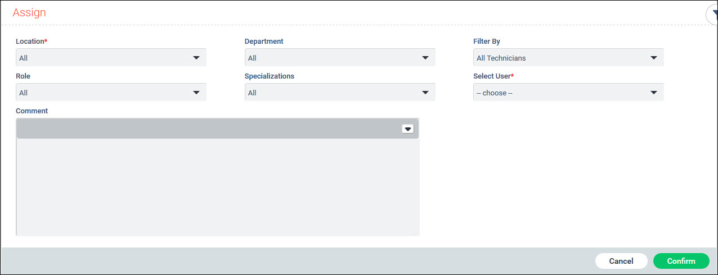Click the 'Location' field label
Screen dimensions: 718x275
click(x=31, y=42)
